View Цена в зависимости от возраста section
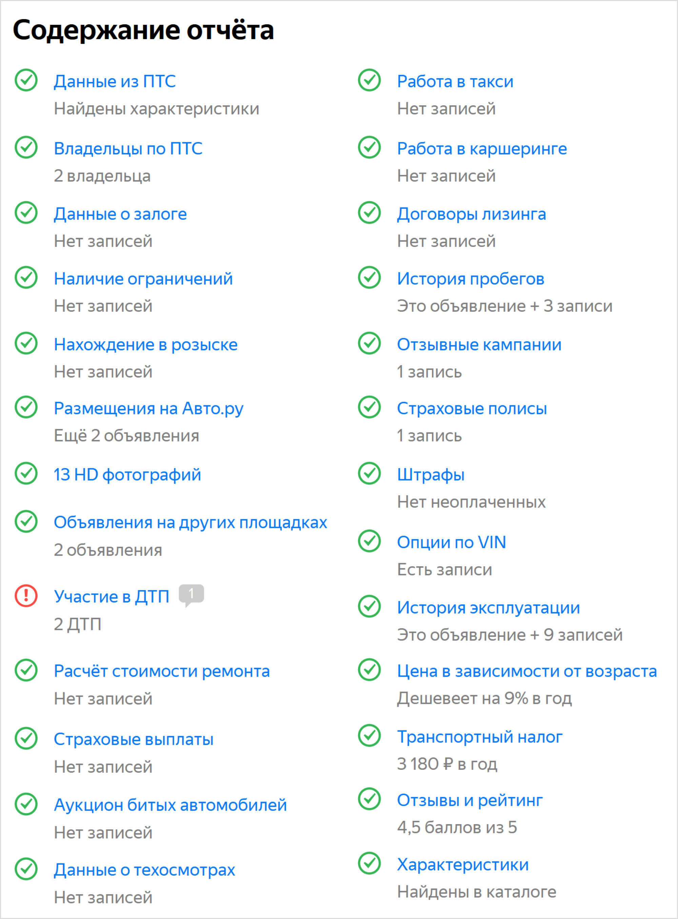 click(527, 671)
